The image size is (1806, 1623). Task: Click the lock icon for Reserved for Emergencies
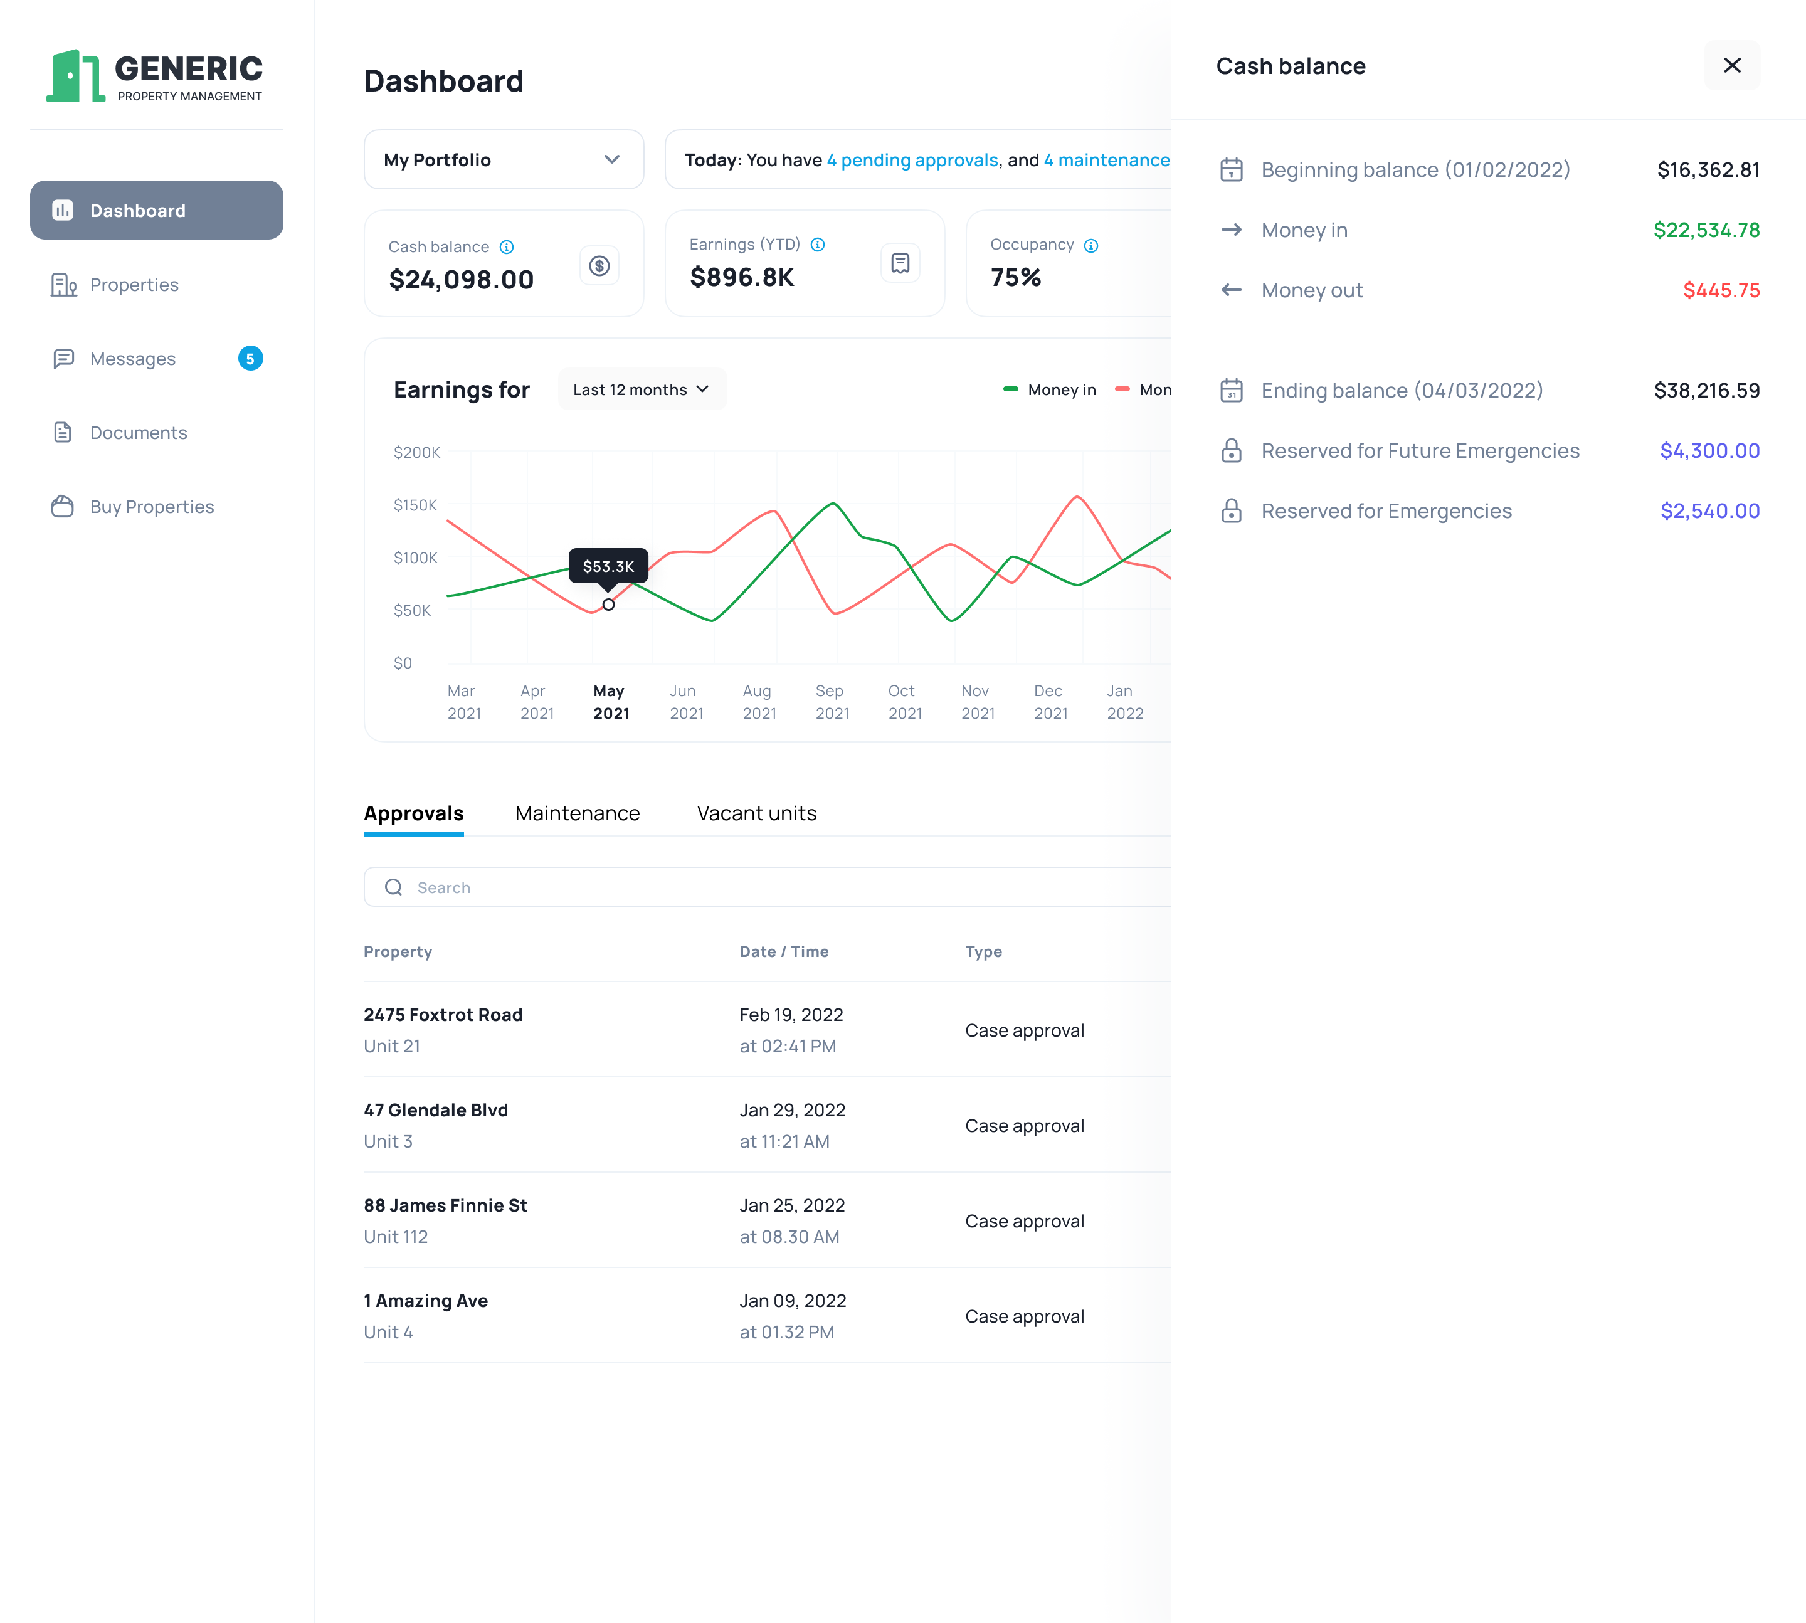pyautogui.click(x=1232, y=511)
